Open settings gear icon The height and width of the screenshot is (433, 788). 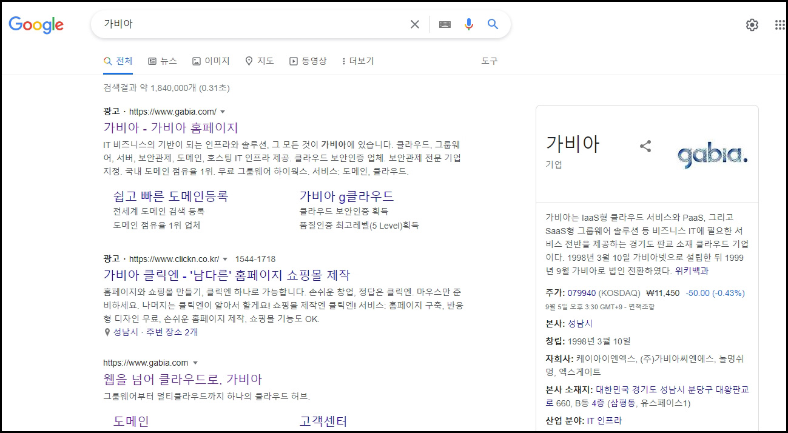click(x=752, y=25)
